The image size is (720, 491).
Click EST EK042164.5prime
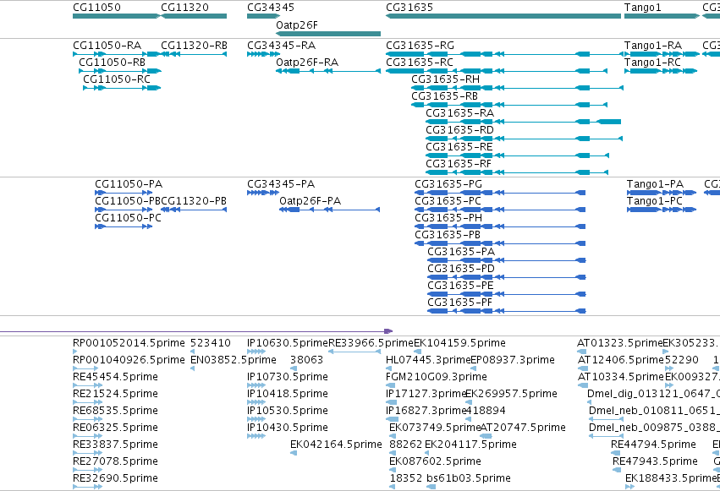(x=336, y=445)
